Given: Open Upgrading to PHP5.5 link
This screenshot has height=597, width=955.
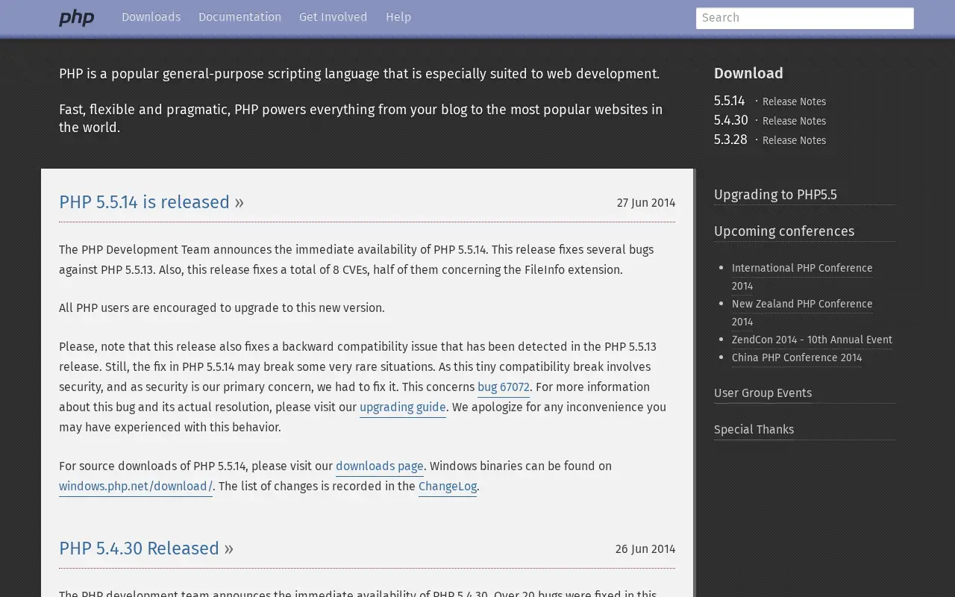Looking at the screenshot, I should pyautogui.click(x=775, y=195).
